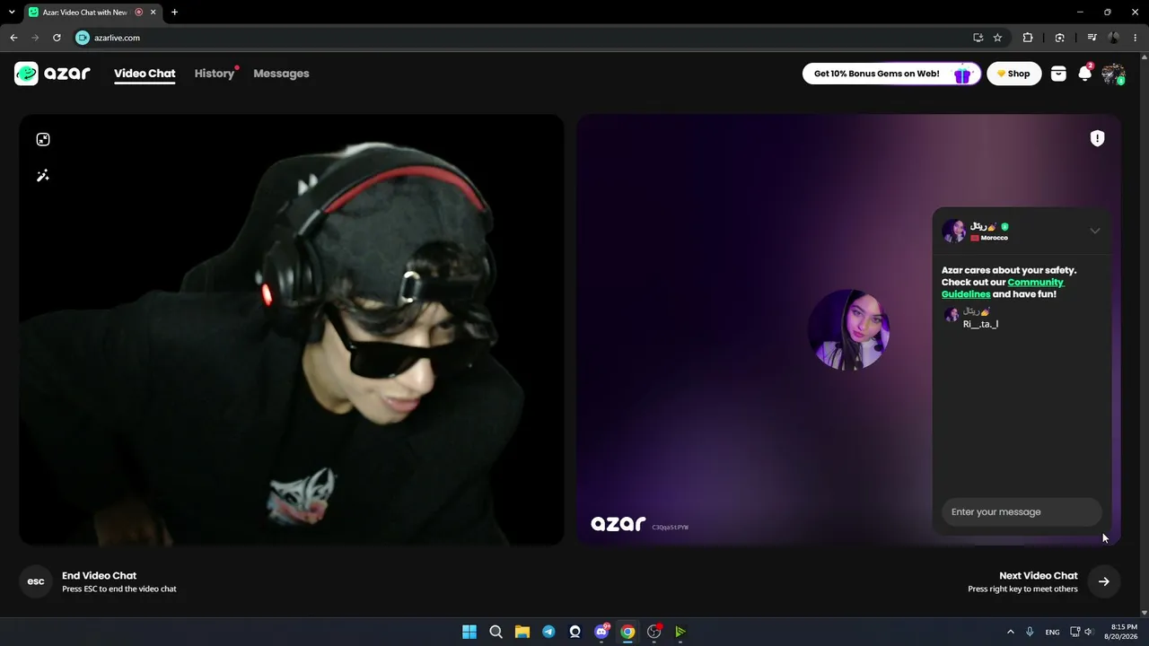Click the Morocco country label
Viewport: 1149px width, 646px height.
(994, 238)
